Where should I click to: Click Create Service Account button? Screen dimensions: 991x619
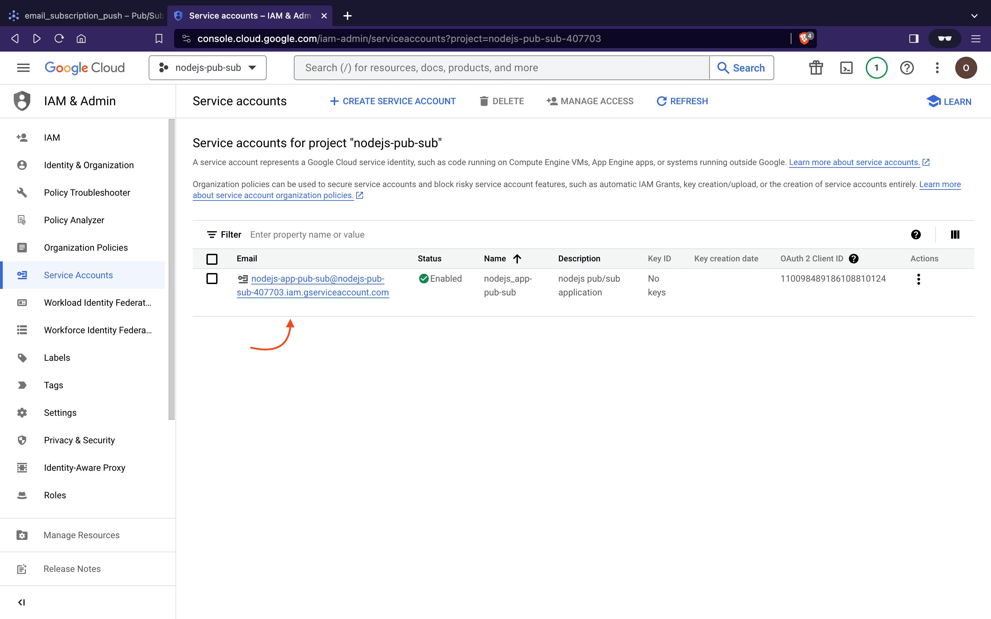(x=392, y=101)
